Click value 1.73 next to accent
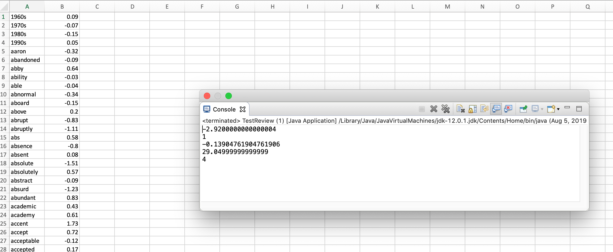This screenshot has height=252, width=613. pos(62,223)
